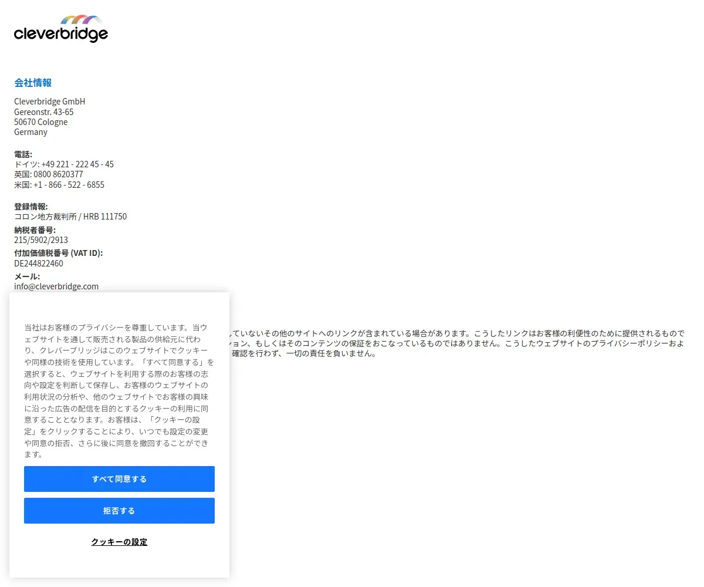The width and height of the screenshot is (704, 587).
Task: Select the HRB 111750 registration entry
Action: click(105, 217)
